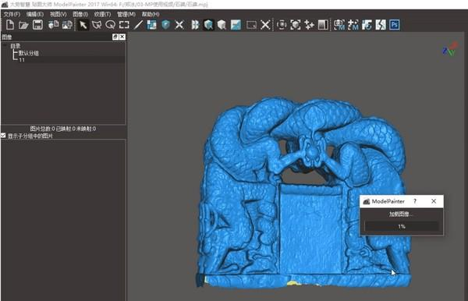Float the image panel with undock button
Image resolution: width=468 pixels, height=301 pixels.
click(115, 37)
